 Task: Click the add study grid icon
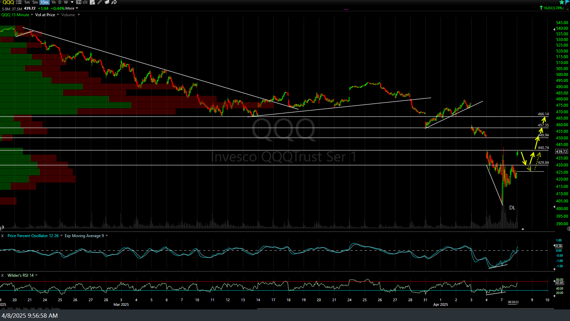92,2
